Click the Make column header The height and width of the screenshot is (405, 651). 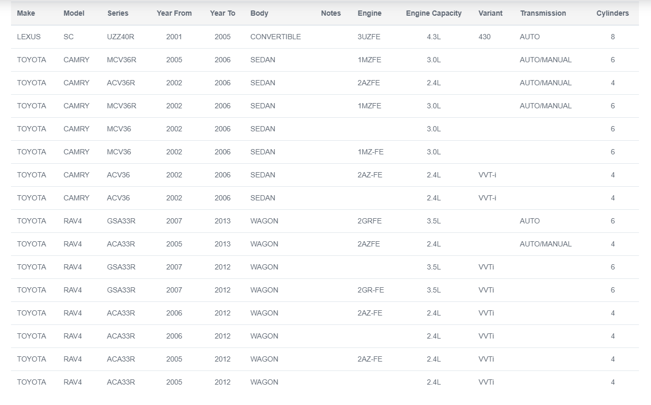26,13
